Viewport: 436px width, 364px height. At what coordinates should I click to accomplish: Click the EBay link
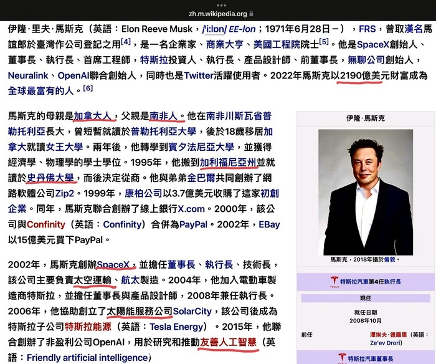(x=269, y=224)
